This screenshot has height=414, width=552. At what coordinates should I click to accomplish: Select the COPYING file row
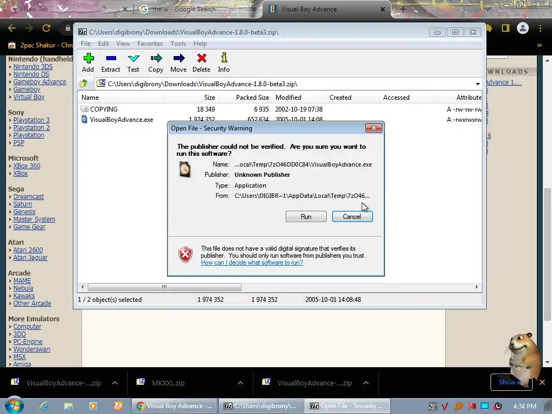[x=280, y=109]
